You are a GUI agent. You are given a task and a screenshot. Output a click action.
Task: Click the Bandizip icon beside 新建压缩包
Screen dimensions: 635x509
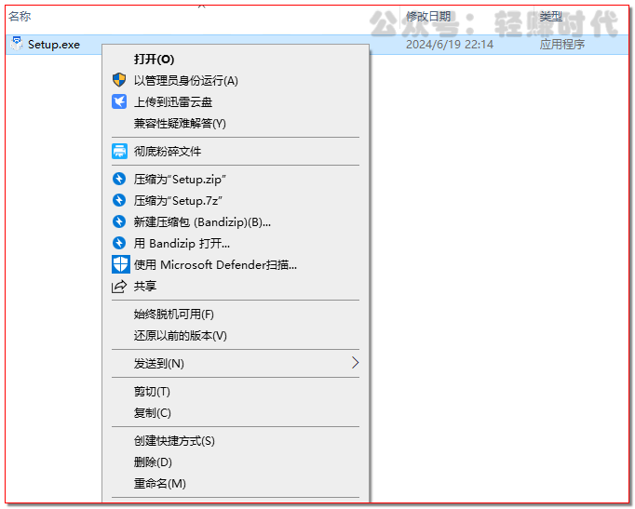(119, 221)
